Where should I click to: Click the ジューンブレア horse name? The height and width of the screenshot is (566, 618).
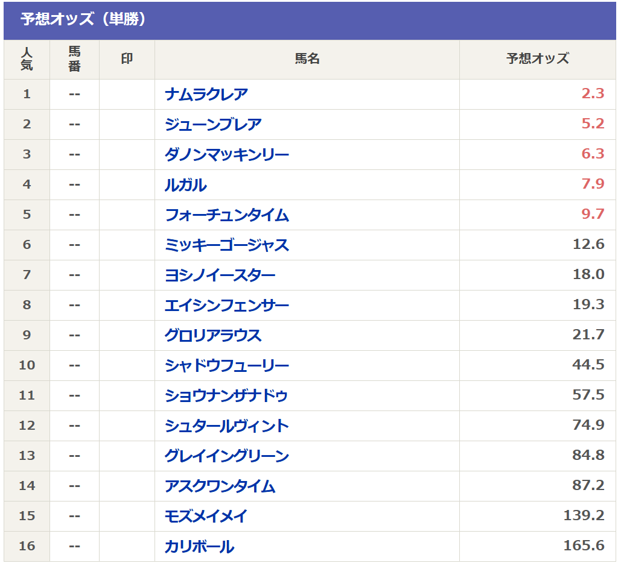click(x=213, y=125)
